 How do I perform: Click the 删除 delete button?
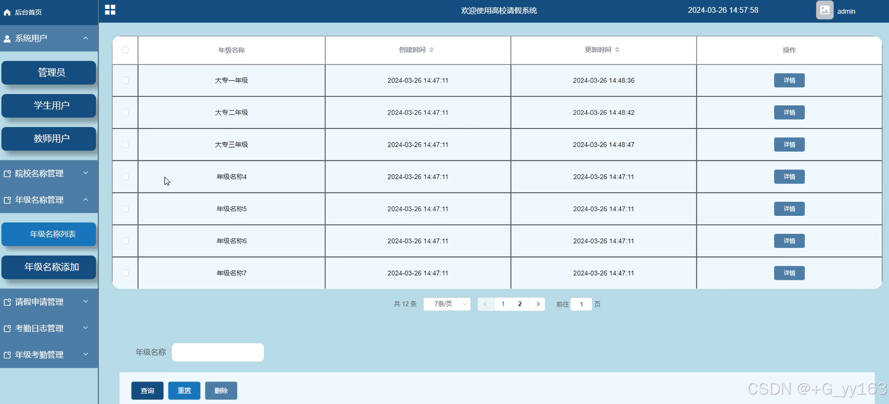[221, 391]
